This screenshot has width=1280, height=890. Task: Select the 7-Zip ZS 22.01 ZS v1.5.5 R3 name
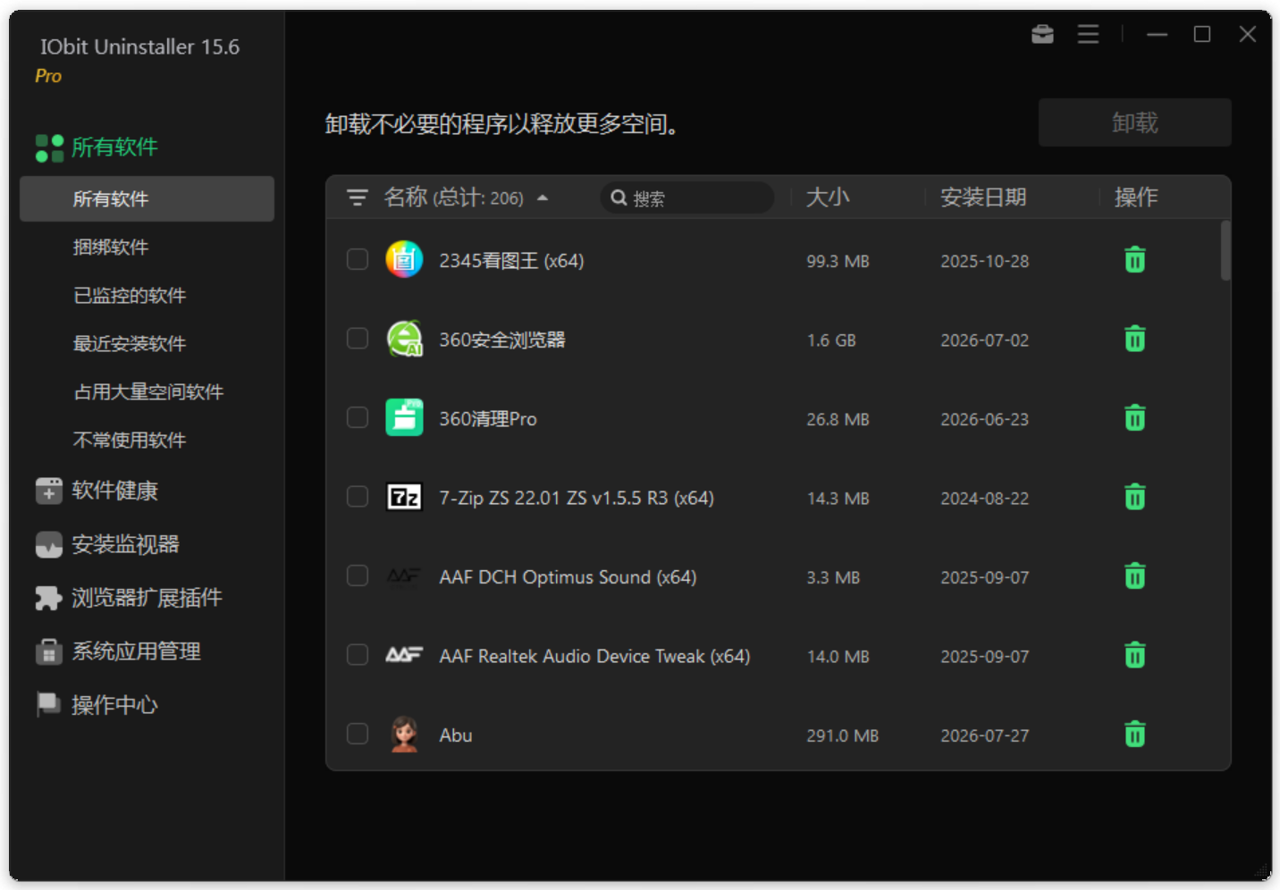tap(577, 498)
